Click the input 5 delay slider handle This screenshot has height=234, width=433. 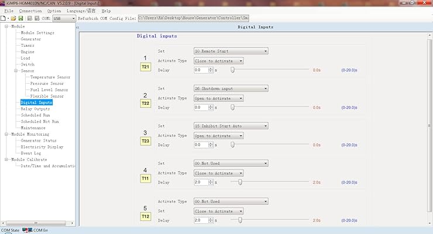point(240,220)
